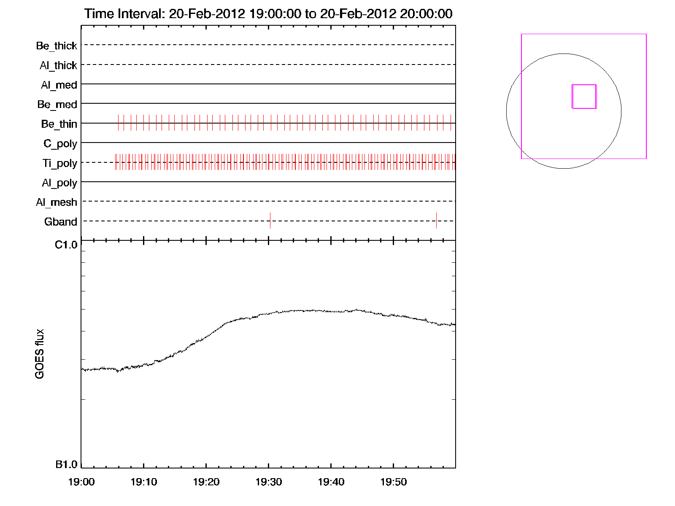Click the 19:00 time axis label
This screenshot has width=675, height=506.
81,482
